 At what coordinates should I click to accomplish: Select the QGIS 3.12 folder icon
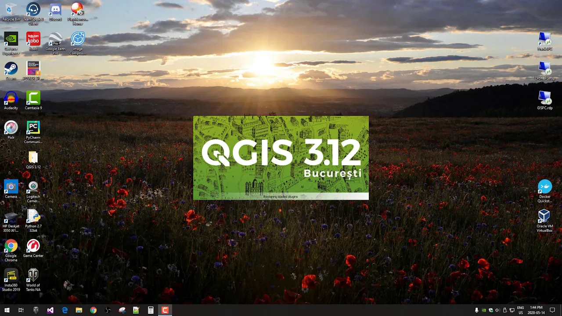point(33,160)
